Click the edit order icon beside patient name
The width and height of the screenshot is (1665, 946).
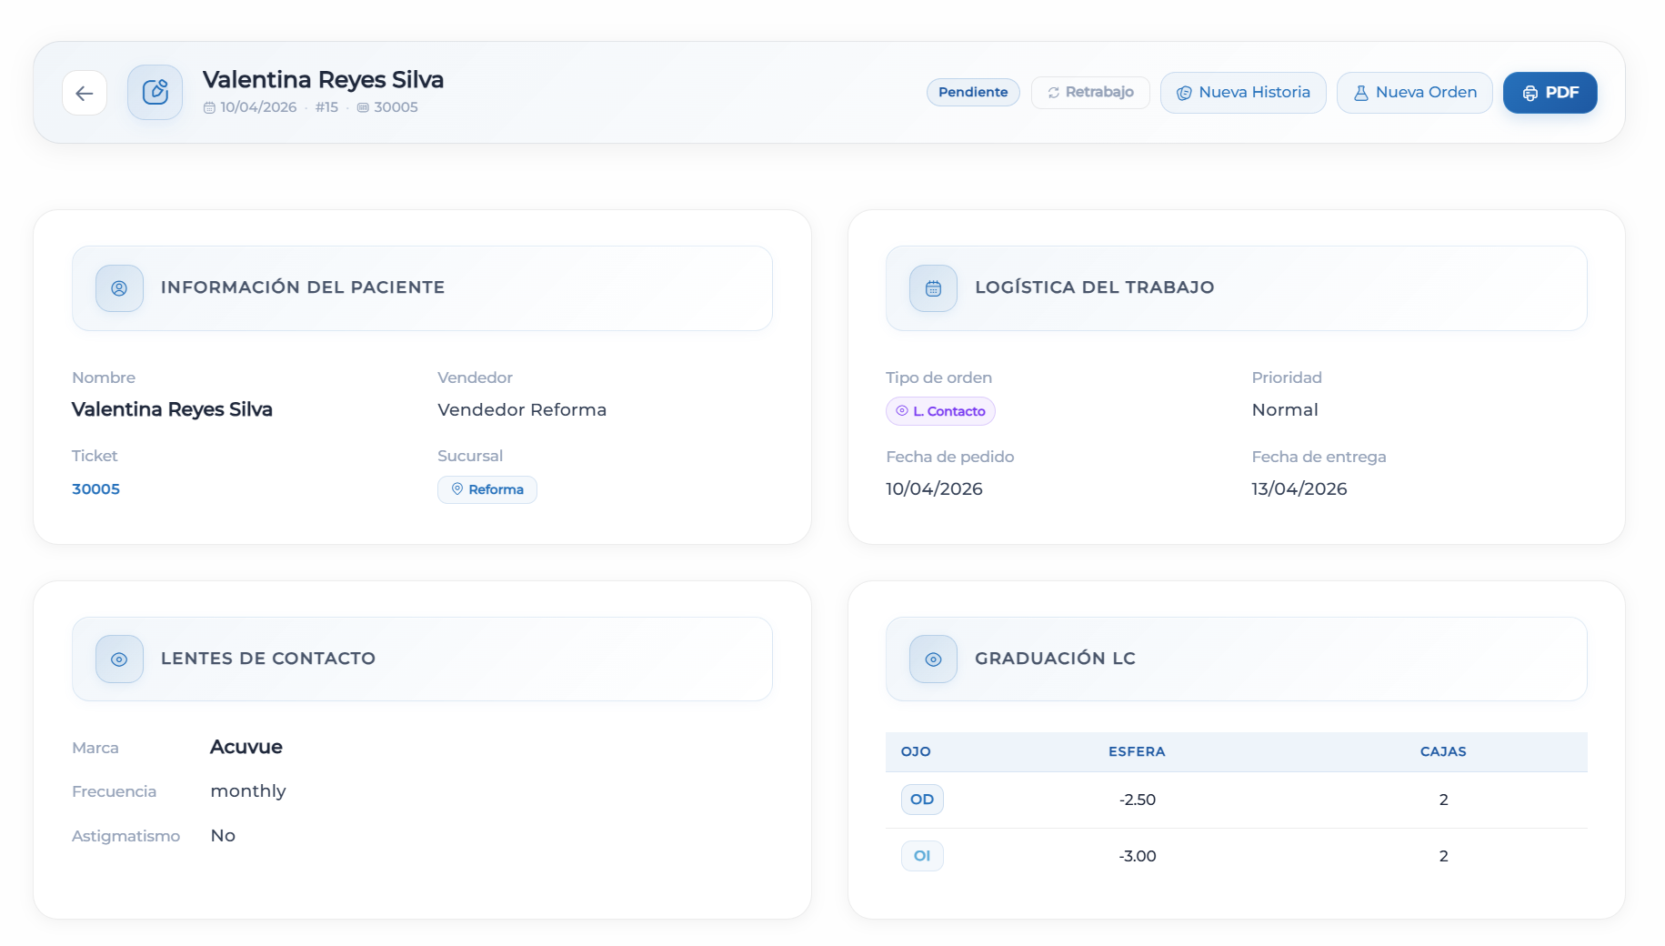click(155, 92)
